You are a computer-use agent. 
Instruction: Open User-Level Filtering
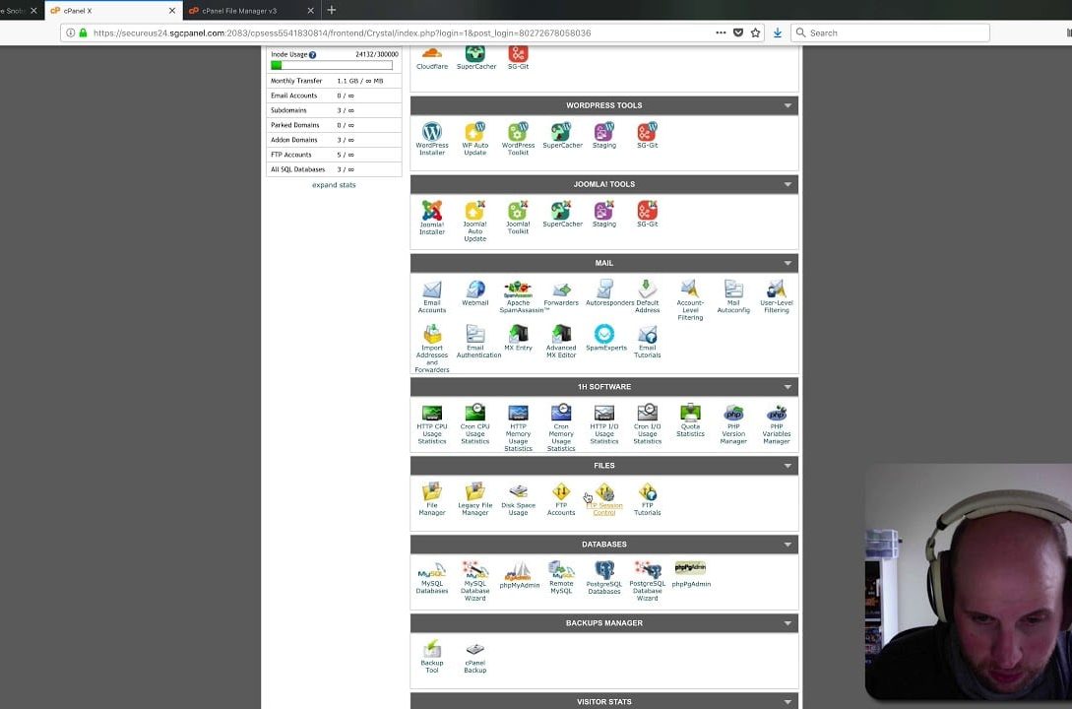pos(776,296)
